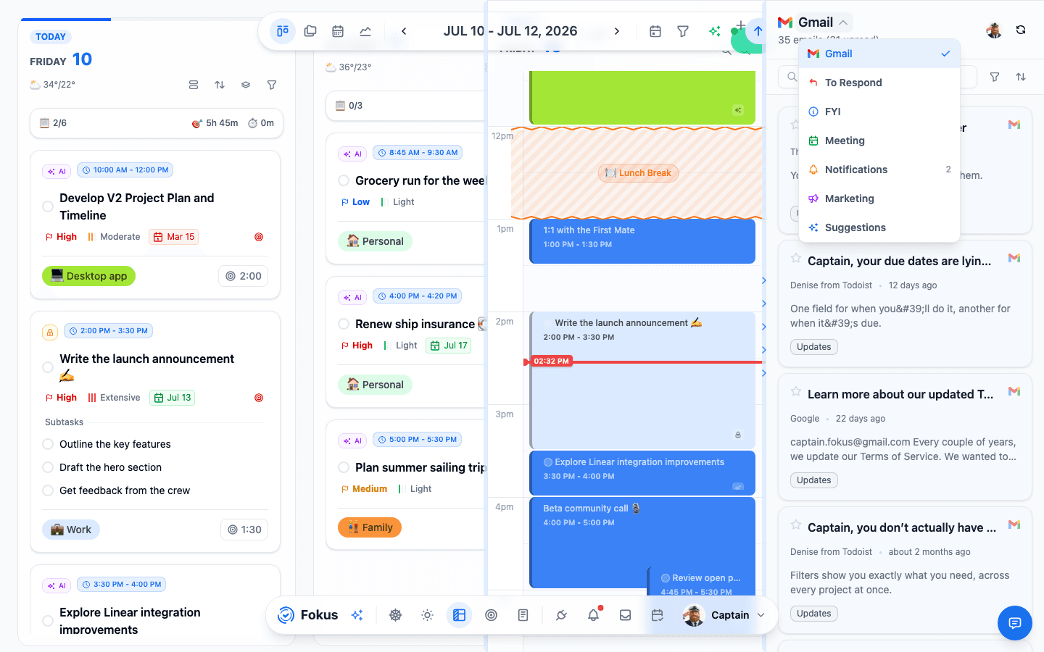Image resolution: width=1044 pixels, height=652 pixels.
Task: Open the Captain profile menu
Action: point(725,615)
